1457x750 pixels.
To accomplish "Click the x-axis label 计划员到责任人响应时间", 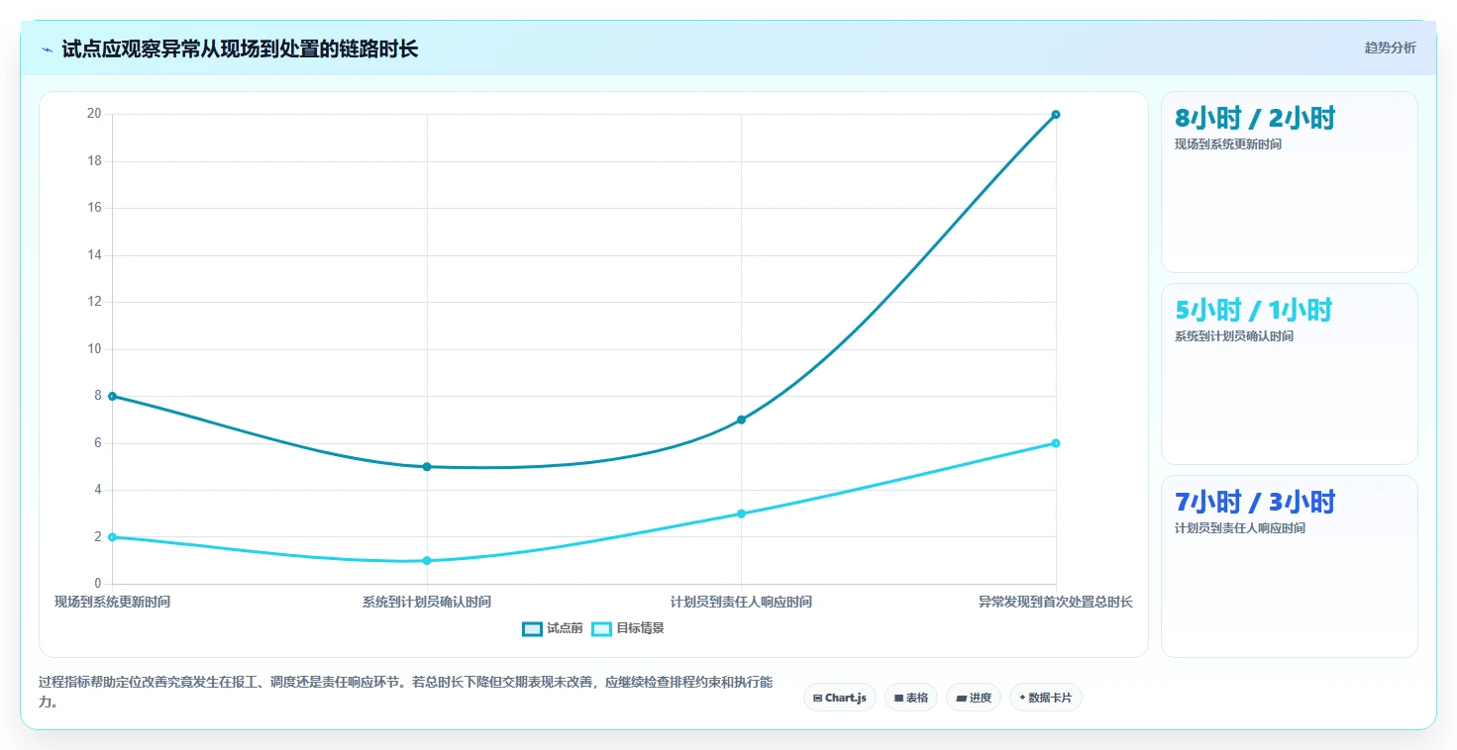I will (x=741, y=602).
